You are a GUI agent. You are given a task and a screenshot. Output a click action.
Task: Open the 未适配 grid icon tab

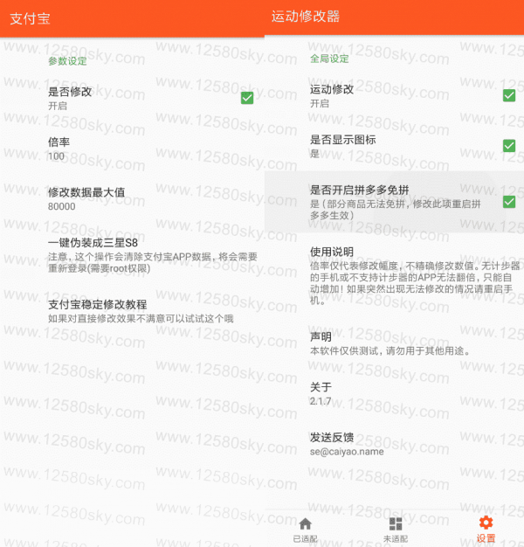(396, 530)
